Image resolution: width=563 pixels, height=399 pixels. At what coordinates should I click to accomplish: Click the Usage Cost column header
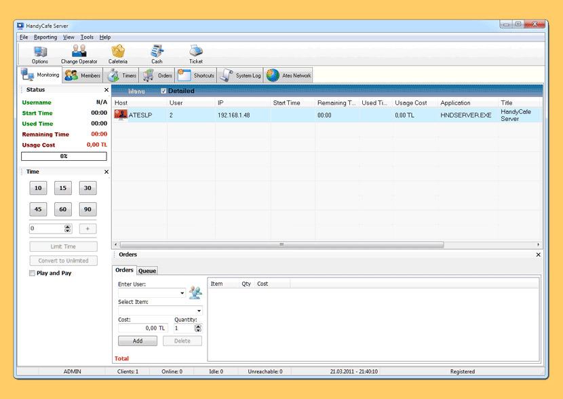pos(414,102)
